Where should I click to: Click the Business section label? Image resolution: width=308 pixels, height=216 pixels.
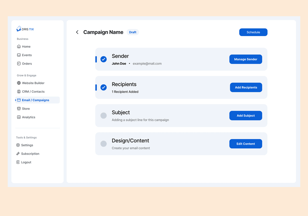tap(23, 39)
